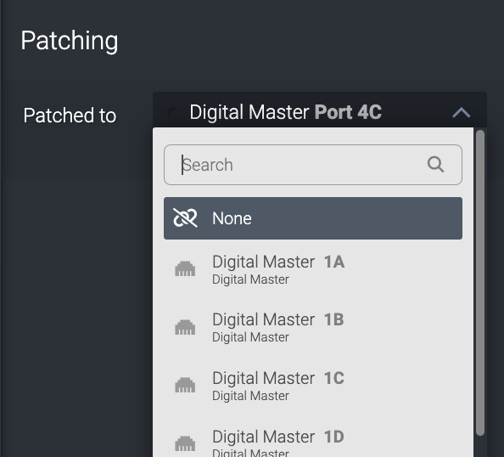
Task: Focus the Search input field
Action: click(313, 165)
